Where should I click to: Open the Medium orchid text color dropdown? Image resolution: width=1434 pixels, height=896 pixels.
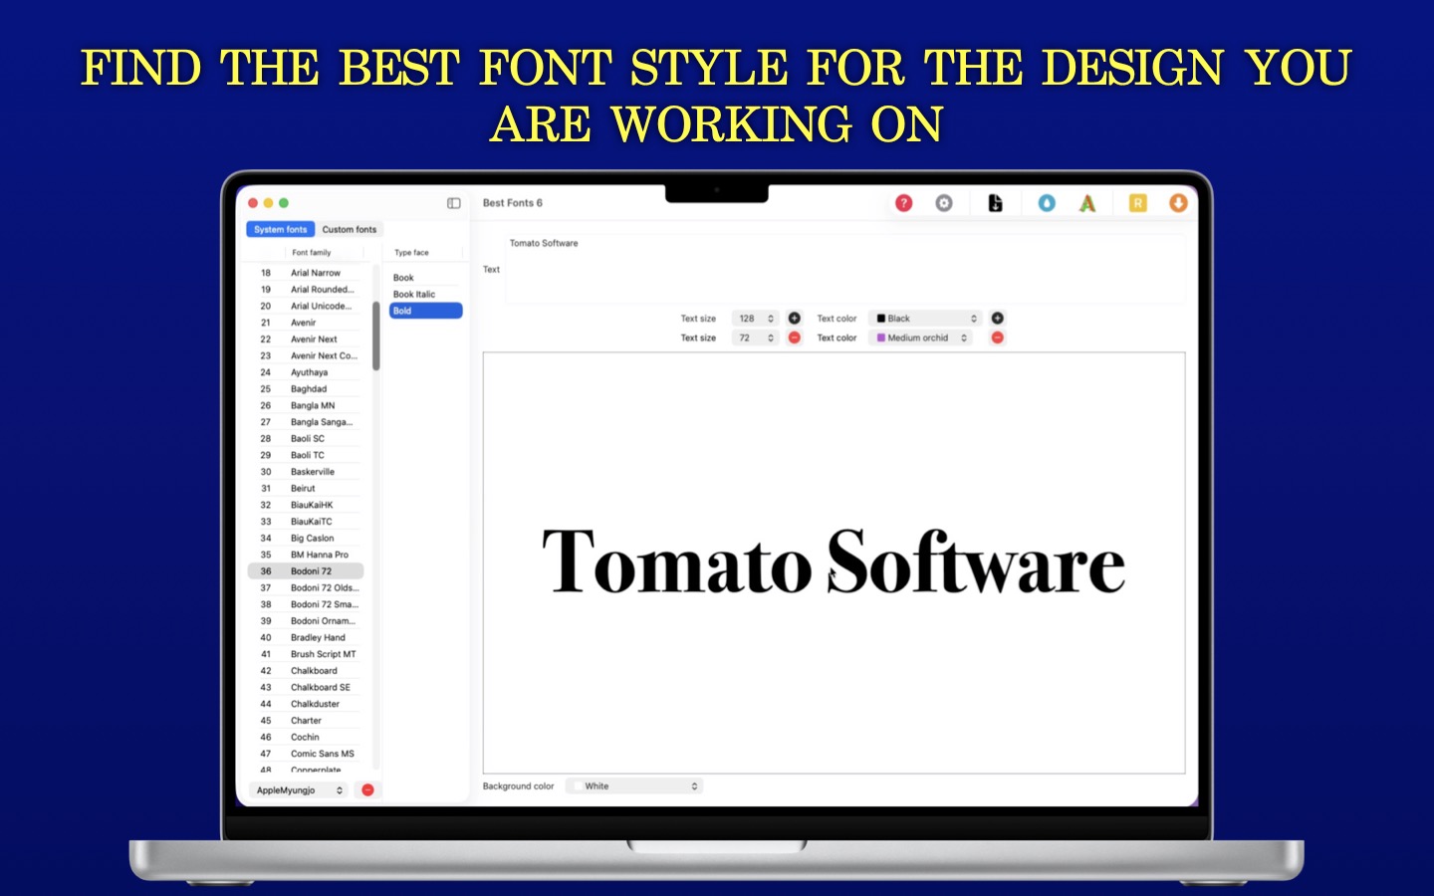coord(921,338)
